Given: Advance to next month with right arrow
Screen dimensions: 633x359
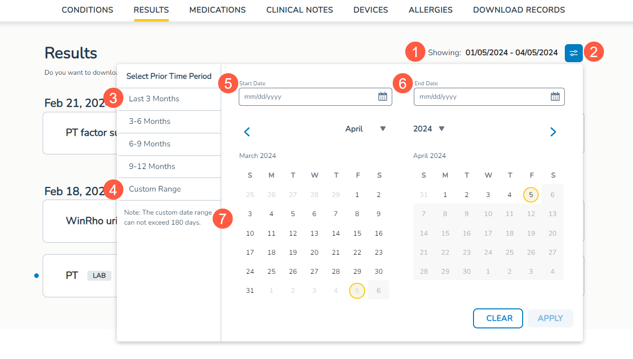Looking at the screenshot, I should pyautogui.click(x=553, y=132).
